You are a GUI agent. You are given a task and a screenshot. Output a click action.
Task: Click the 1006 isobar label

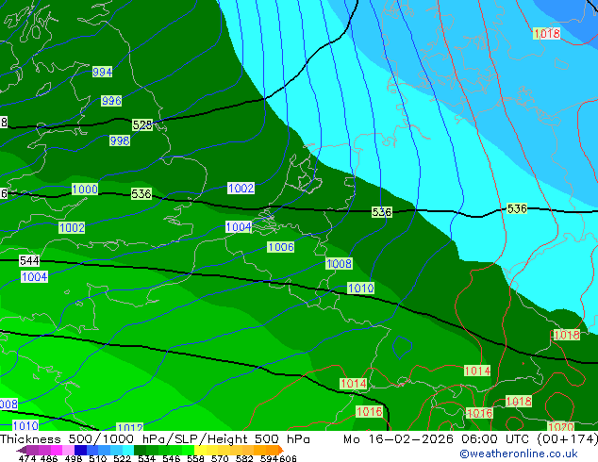(281, 247)
